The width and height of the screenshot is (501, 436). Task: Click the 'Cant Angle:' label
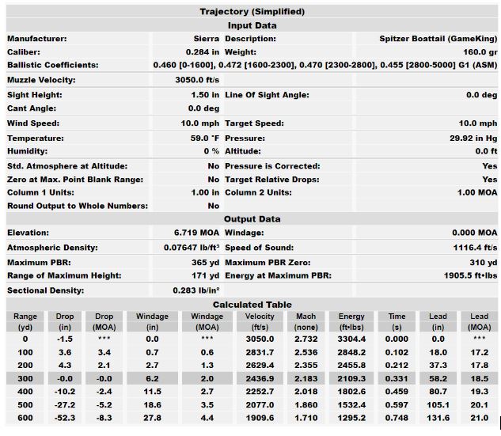[x=32, y=108]
